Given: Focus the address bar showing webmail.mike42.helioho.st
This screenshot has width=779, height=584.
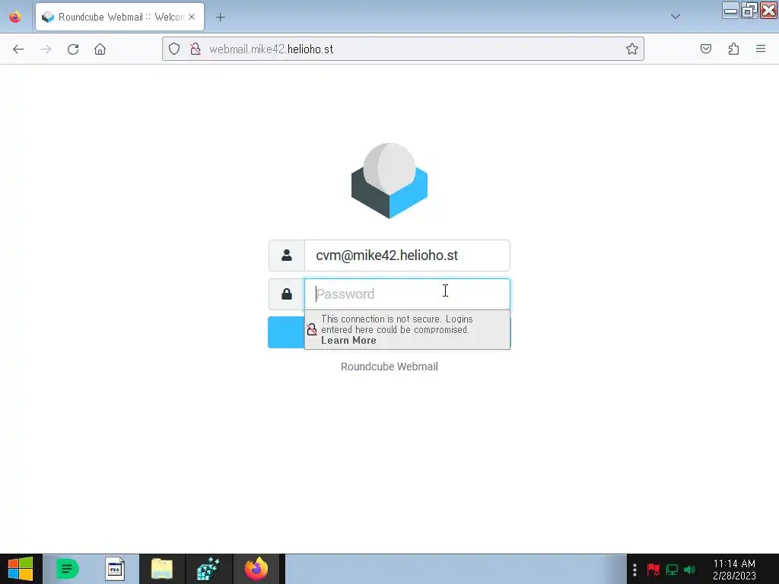Looking at the screenshot, I should [402, 49].
